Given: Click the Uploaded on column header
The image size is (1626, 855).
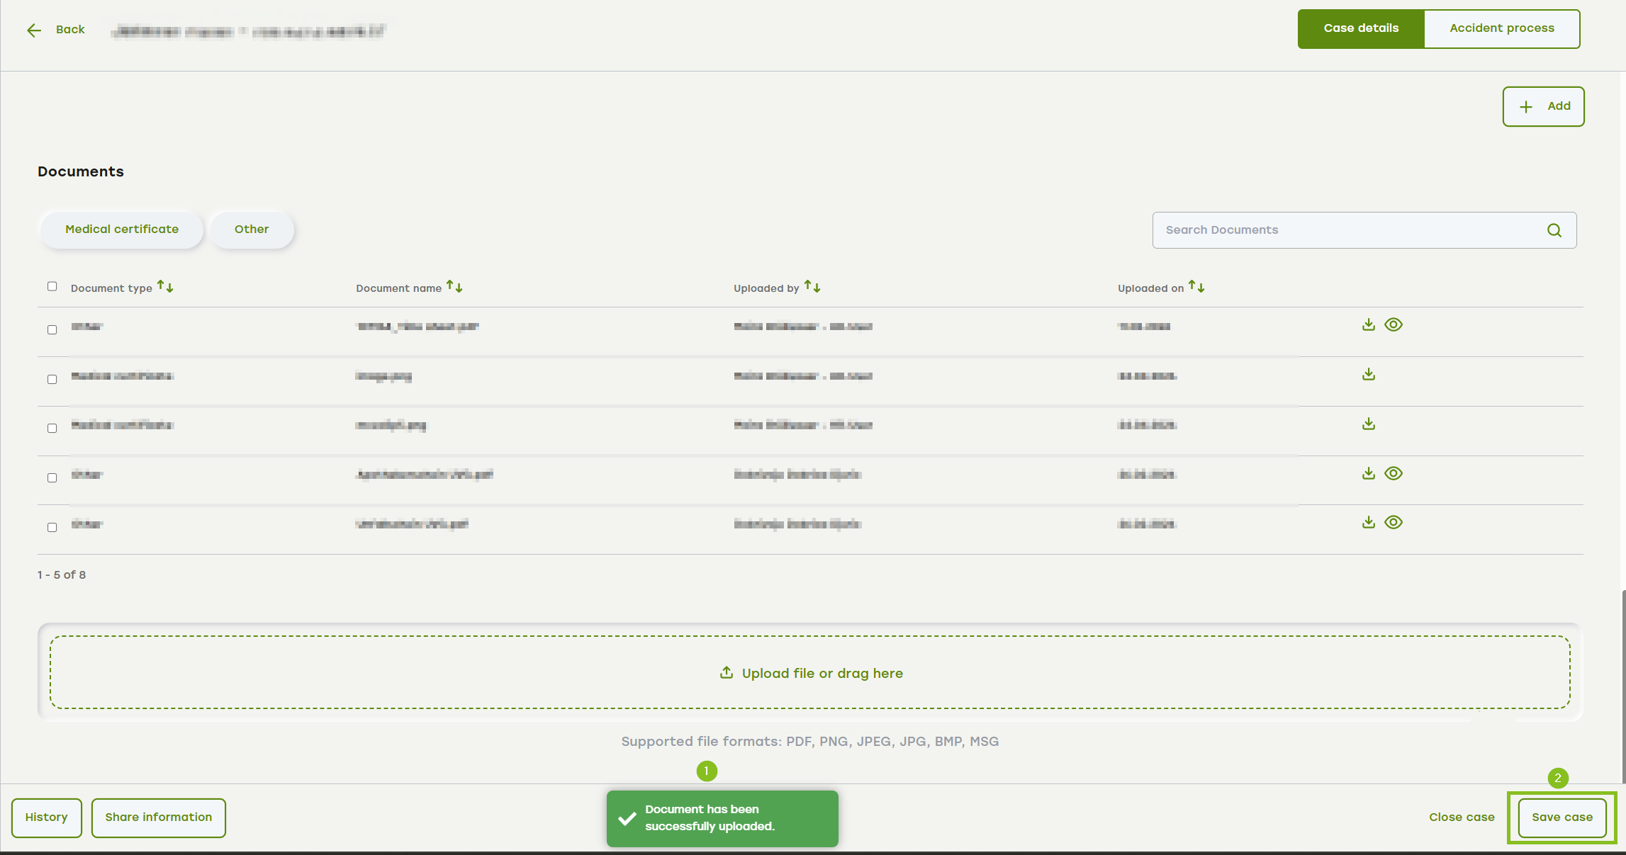Looking at the screenshot, I should point(1150,288).
